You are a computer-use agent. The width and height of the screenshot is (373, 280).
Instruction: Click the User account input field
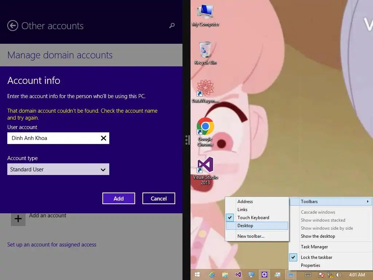58,138
